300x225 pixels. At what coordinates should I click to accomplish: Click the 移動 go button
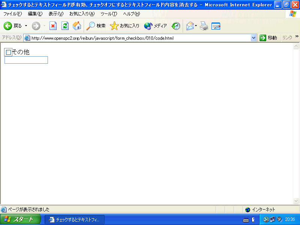coord(268,38)
